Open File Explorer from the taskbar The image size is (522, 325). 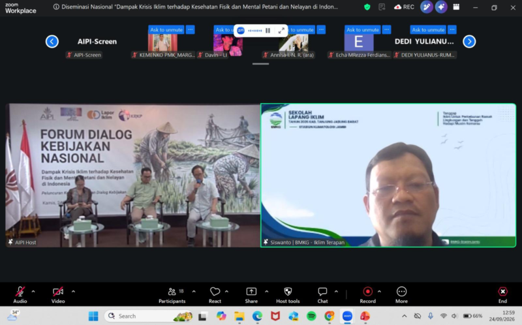pyautogui.click(x=239, y=316)
